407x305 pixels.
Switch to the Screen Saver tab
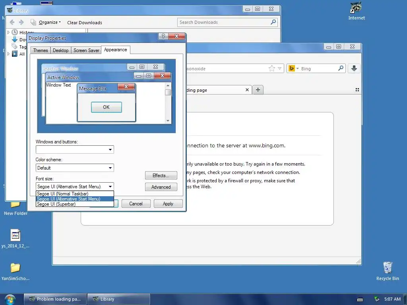point(86,50)
